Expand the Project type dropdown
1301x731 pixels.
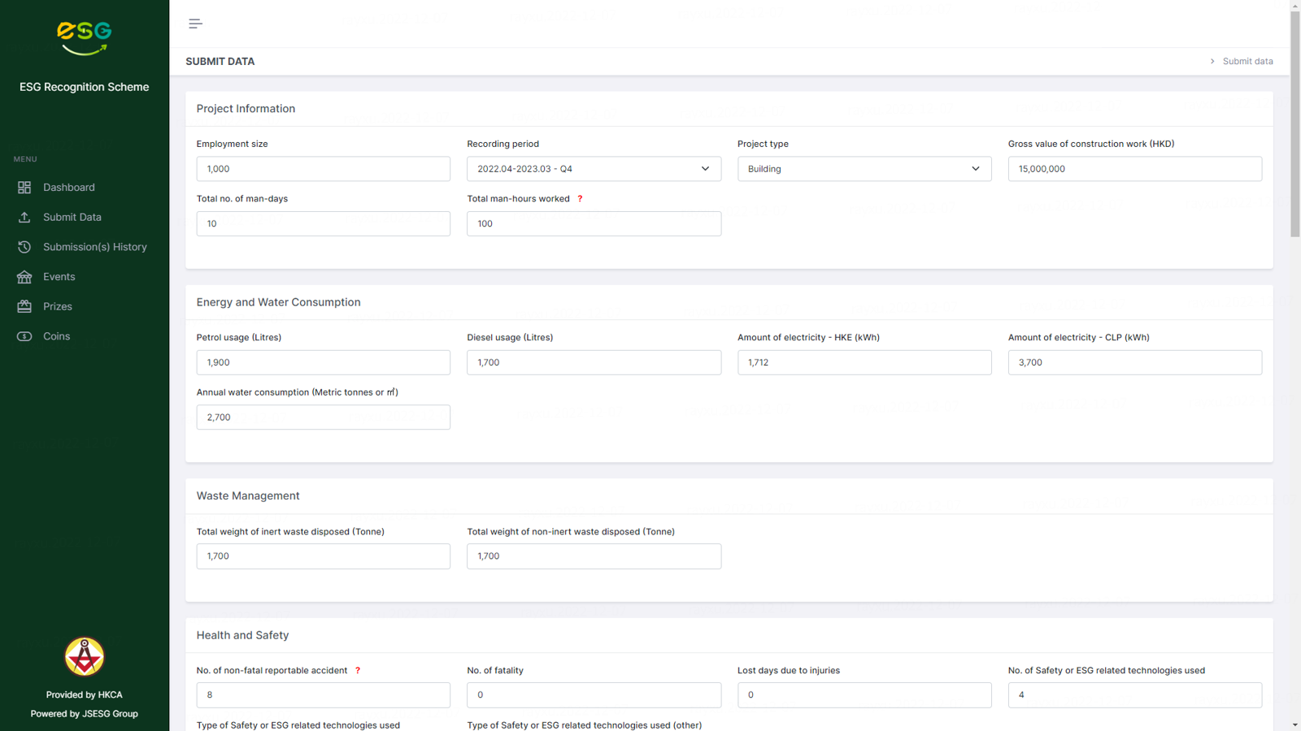coord(864,169)
